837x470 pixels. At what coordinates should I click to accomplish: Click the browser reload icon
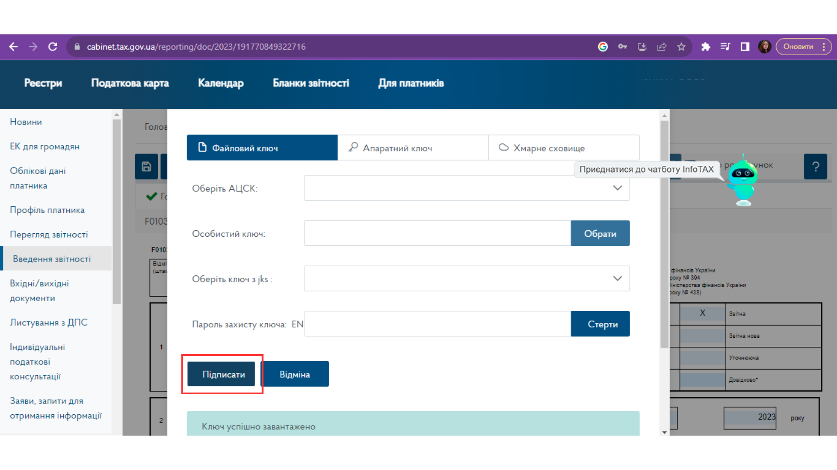point(53,47)
